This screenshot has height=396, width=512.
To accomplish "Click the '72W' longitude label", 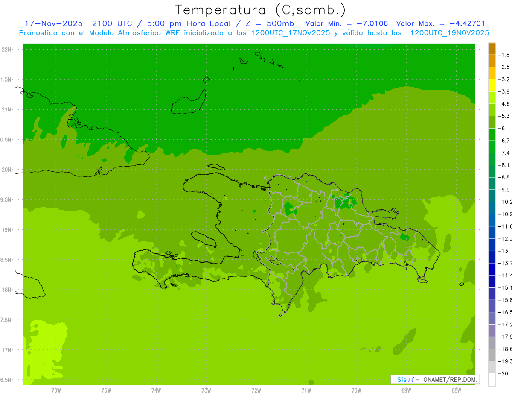I will pyautogui.click(x=256, y=390).
